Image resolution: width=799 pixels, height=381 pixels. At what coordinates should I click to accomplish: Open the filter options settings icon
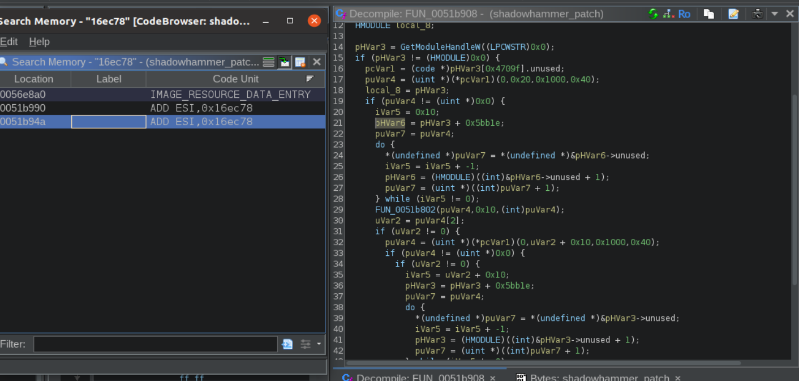[x=306, y=344]
